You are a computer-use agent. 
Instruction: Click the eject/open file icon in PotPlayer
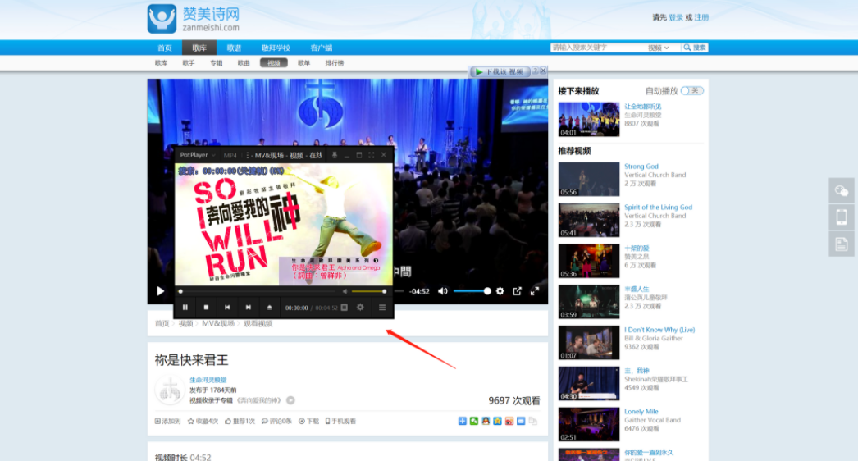269,308
